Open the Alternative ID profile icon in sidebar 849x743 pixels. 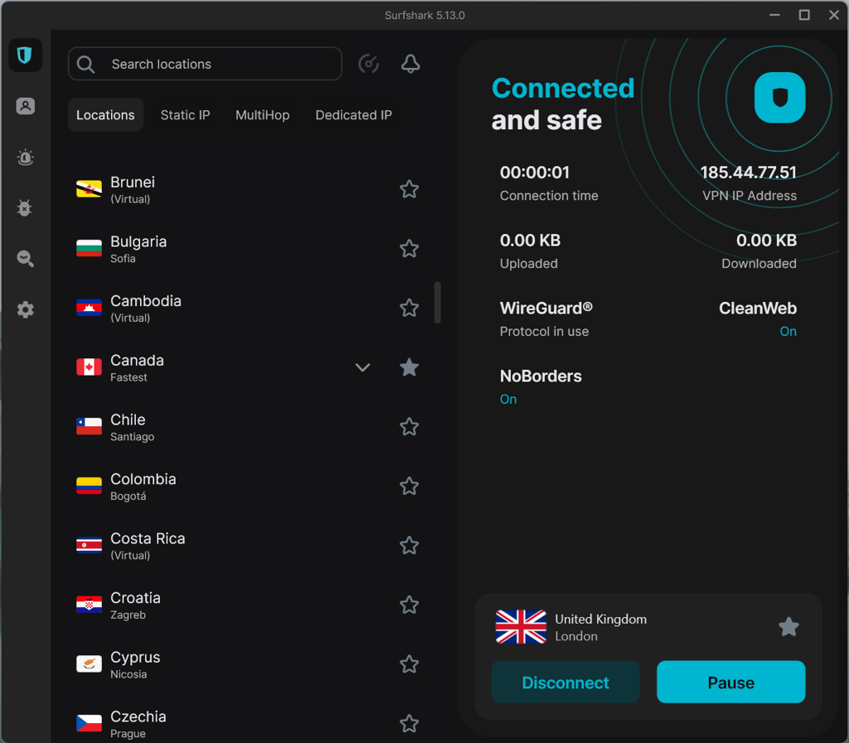coord(25,106)
